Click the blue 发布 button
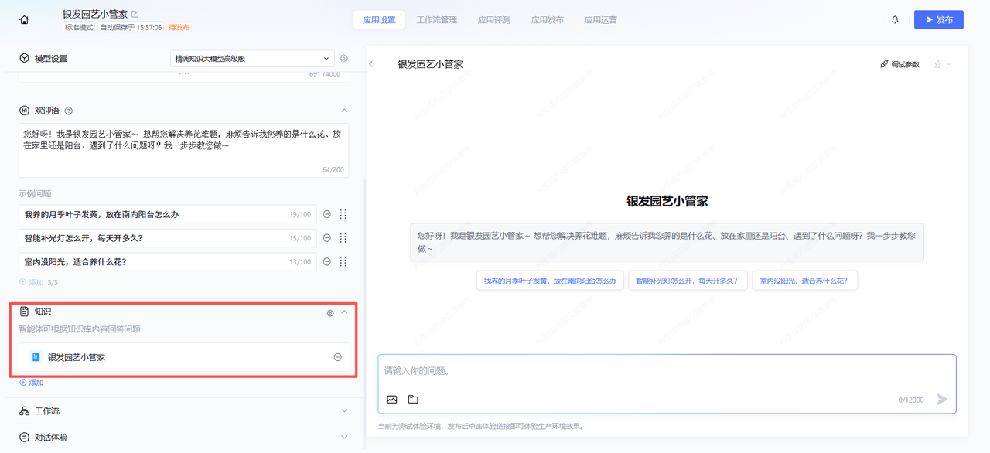990x453 pixels. (938, 20)
